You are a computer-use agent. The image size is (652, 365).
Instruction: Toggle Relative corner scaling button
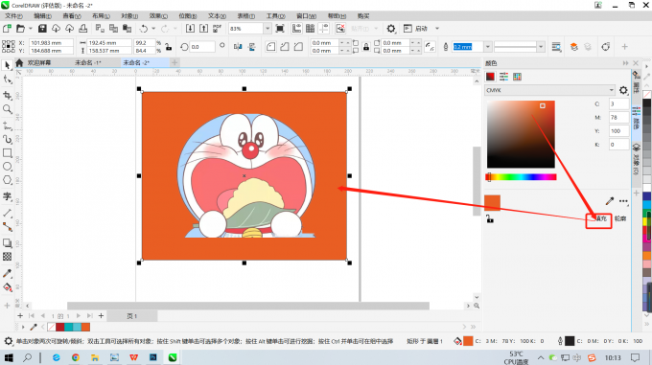pos(430,47)
